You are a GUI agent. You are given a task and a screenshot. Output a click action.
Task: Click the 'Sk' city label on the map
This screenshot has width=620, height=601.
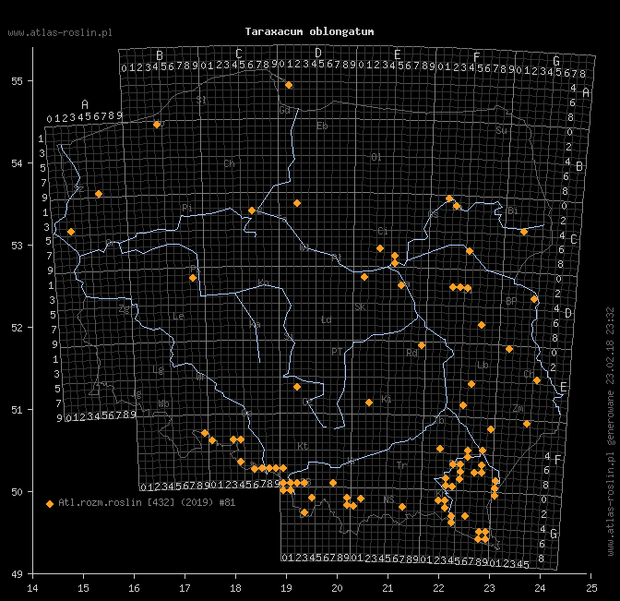tap(360, 307)
